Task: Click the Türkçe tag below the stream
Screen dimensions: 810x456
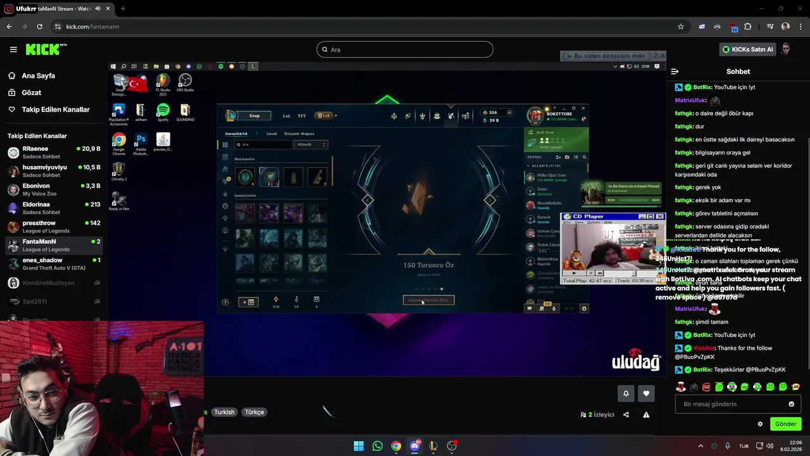Action: pyautogui.click(x=254, y=412)
